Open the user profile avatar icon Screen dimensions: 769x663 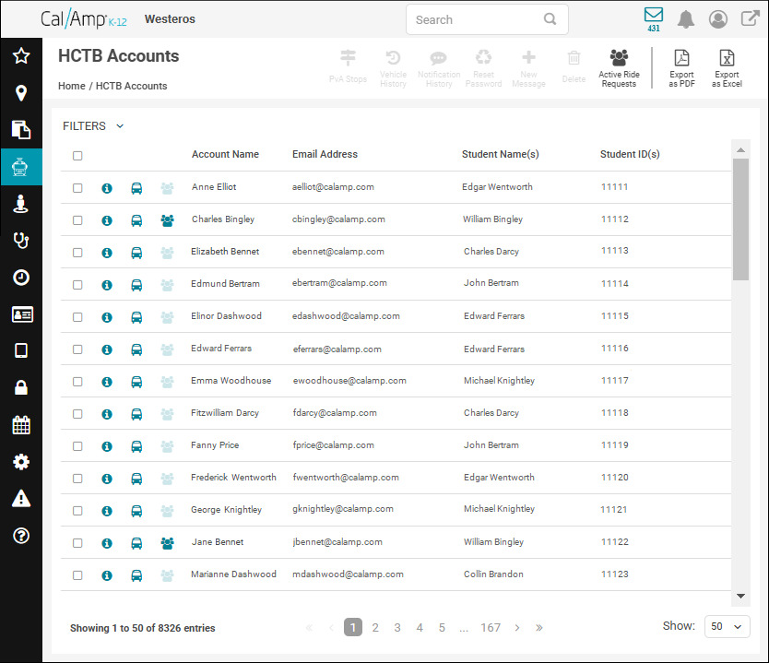pyautogui.click(x=718, y=19)
